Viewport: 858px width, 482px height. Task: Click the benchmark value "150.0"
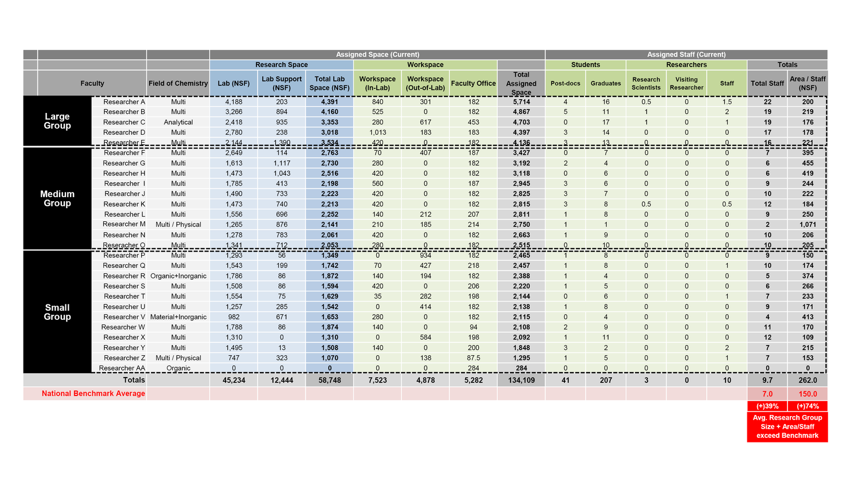click(x=808, y=394)
